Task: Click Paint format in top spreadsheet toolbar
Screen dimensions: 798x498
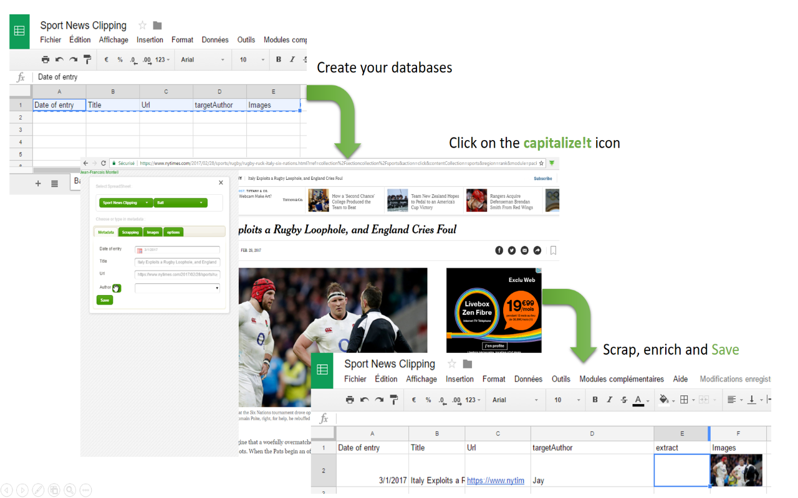Action: pyautogui.click(x=87, y=60)
